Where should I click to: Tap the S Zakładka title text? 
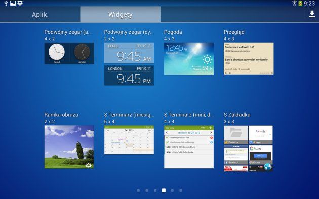(x=237, y=115)
